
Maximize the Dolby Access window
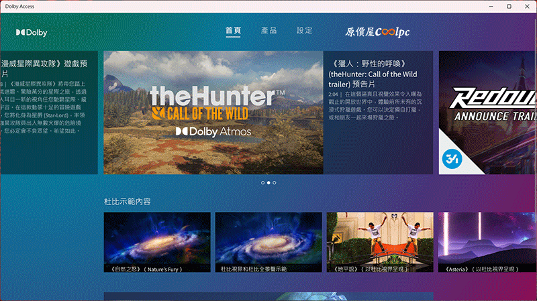pyautogui.click(x=509, y=6)
